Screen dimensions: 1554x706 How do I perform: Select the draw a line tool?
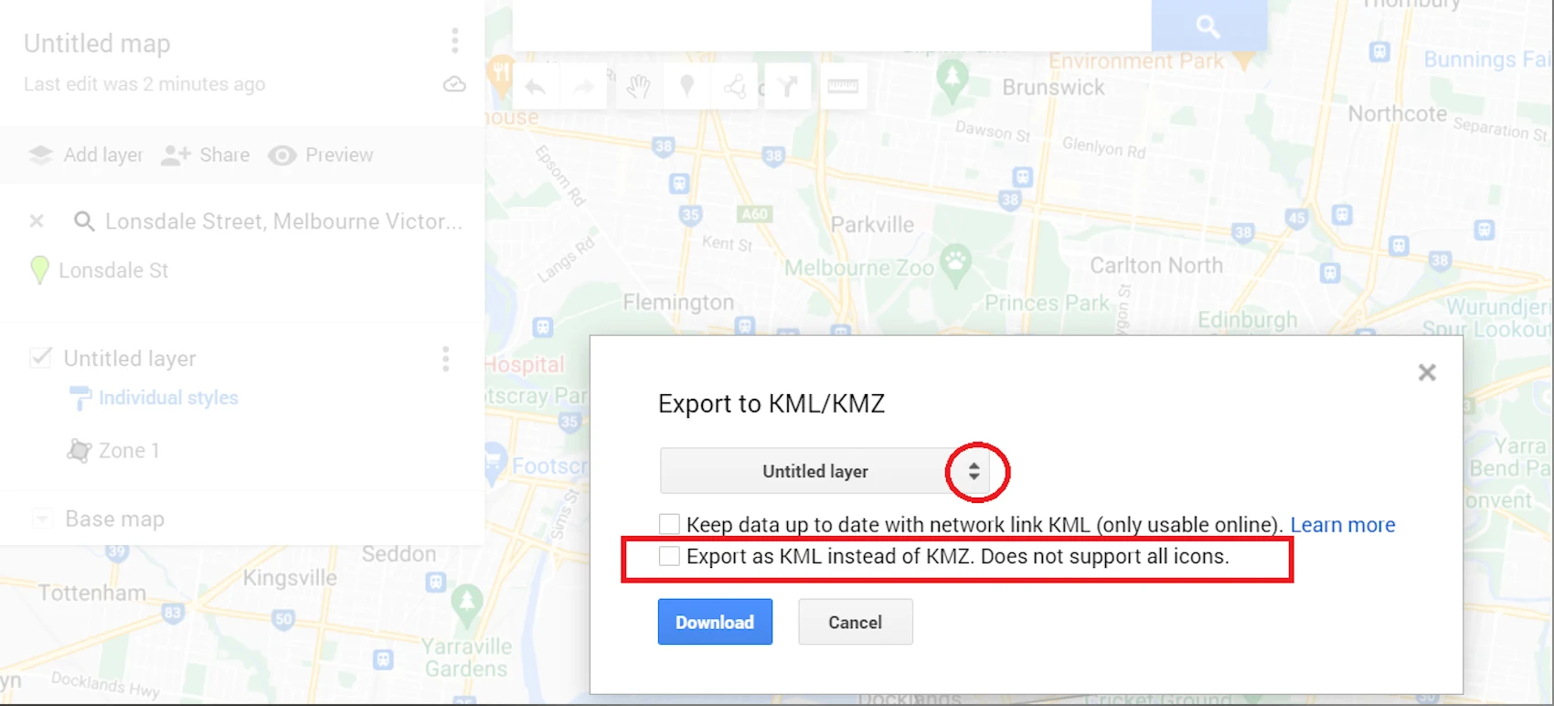coord(735,87)
